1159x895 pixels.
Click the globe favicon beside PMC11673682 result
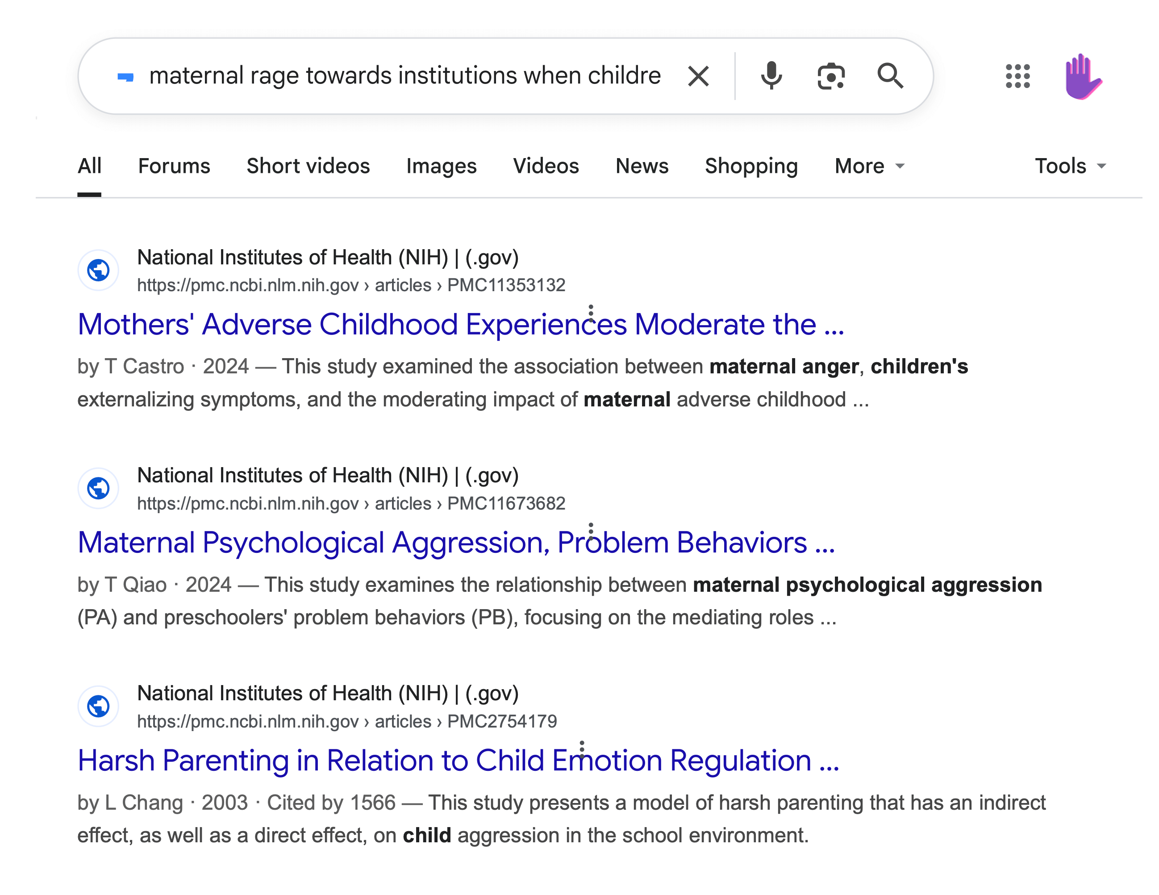coord(98,488)
